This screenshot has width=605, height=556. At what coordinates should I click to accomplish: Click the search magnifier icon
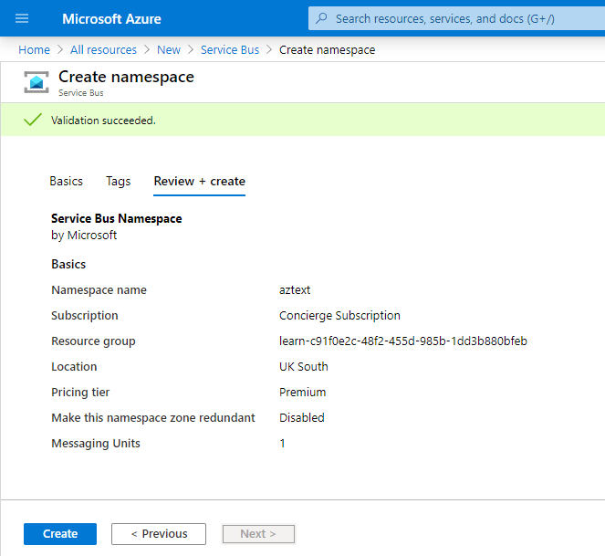click(321, 18)
